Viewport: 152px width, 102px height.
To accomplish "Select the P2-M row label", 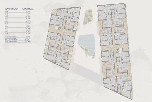I will 7,32.
